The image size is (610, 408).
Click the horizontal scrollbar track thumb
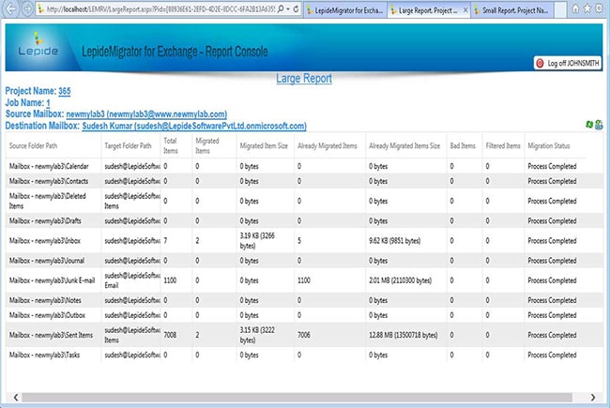pos(297,397)
